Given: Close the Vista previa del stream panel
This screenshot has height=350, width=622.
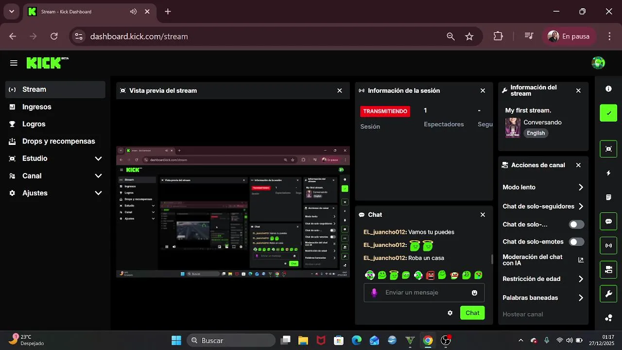Looking at the screenshot, I should (340, 90).
